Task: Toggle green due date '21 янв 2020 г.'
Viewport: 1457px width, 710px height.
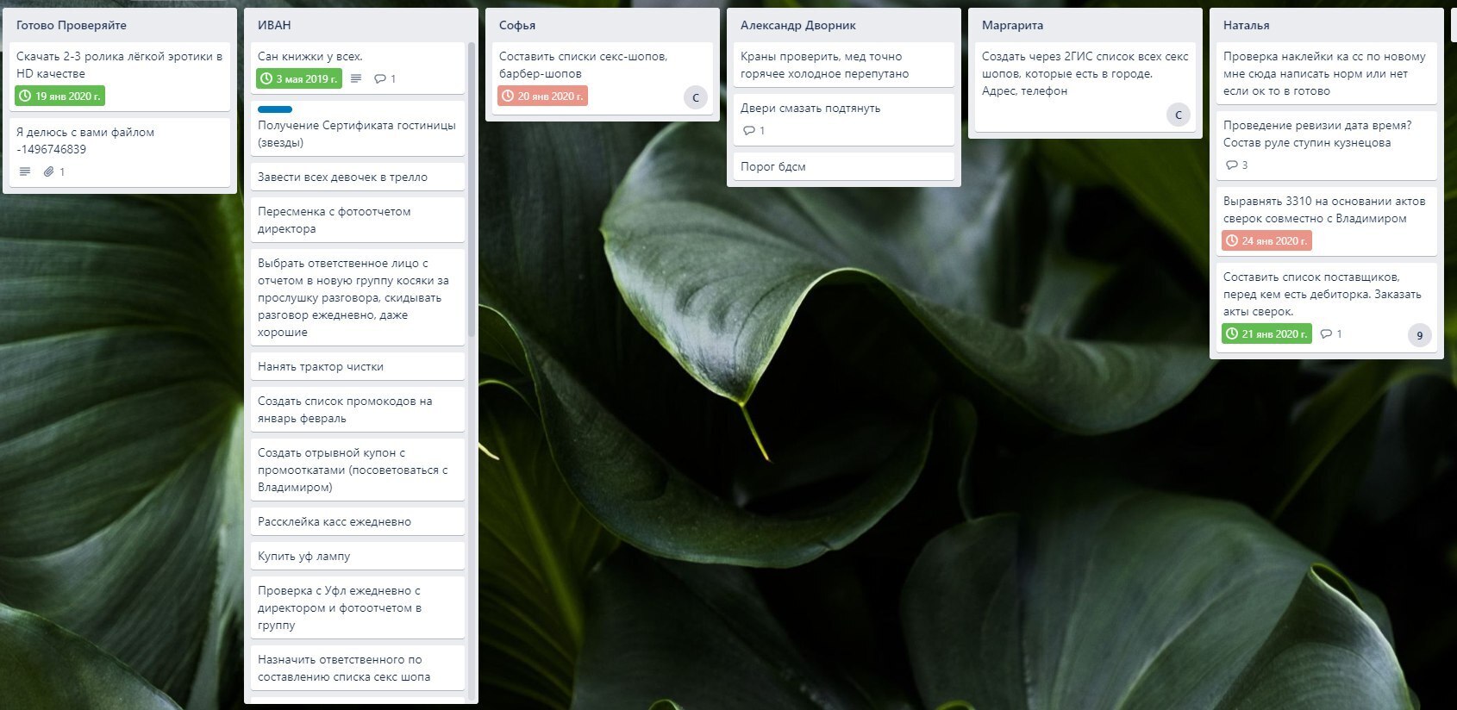Action: (1266, 333)
